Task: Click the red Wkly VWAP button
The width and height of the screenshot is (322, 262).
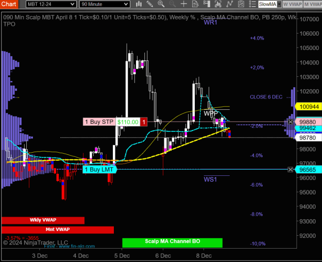Action: (43, 220)
